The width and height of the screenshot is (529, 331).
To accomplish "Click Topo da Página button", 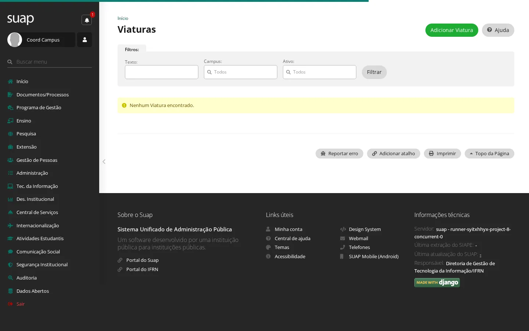I will point(489,154).
